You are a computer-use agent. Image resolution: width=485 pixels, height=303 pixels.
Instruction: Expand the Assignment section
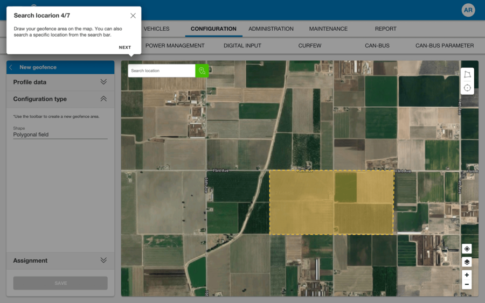point(60,260)
